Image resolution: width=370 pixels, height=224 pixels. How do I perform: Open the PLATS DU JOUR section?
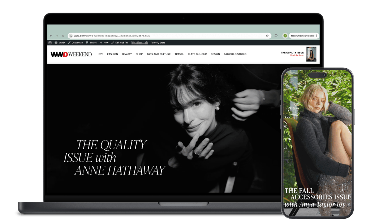(197, 54)
